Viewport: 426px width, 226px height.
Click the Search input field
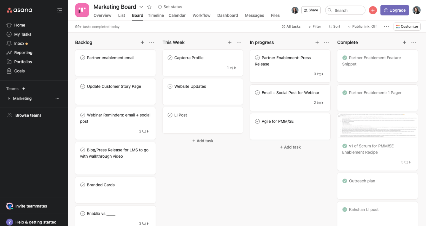(345, 10)
